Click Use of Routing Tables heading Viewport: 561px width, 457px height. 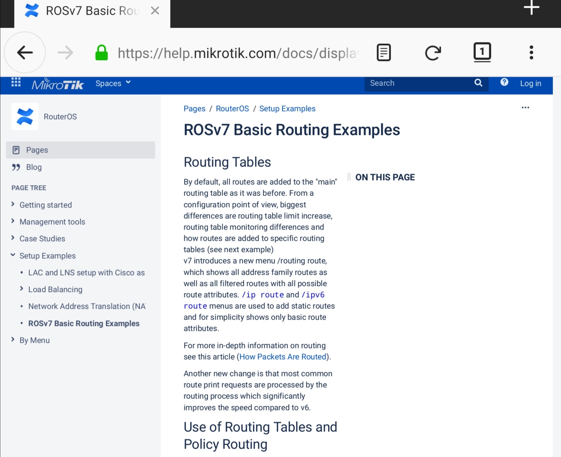point(260,436)
